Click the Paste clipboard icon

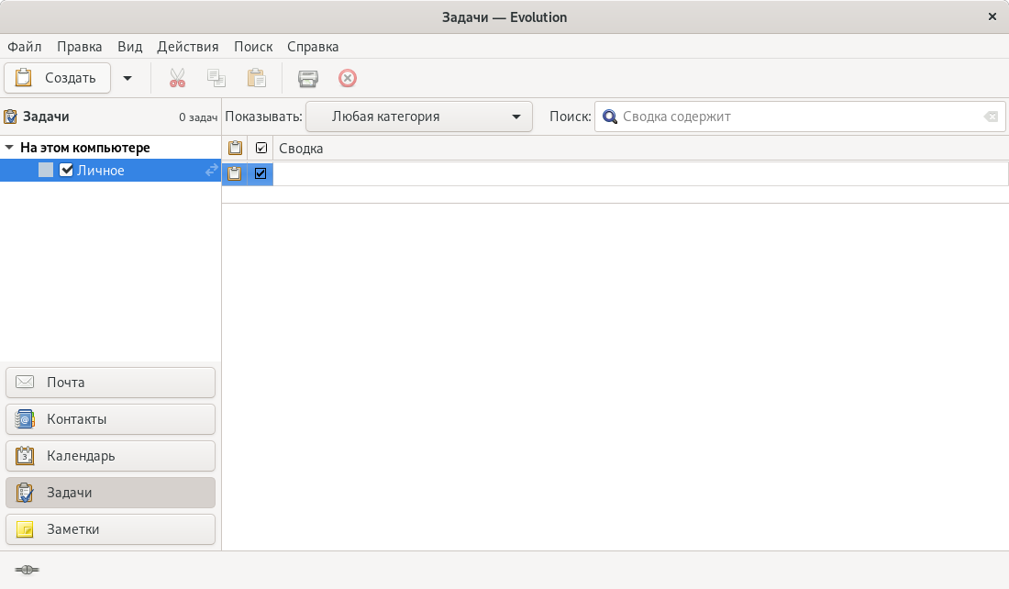click(x=256, y=78)
